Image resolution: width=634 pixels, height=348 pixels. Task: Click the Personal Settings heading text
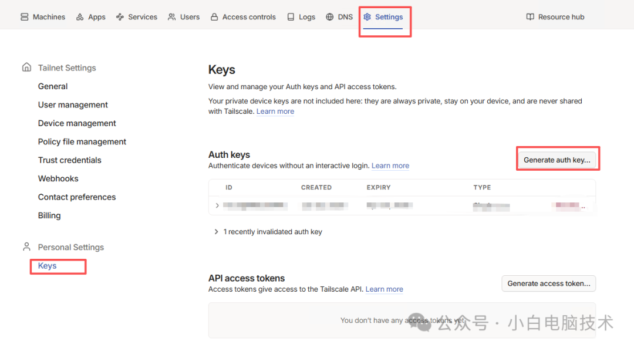(71, 248)
